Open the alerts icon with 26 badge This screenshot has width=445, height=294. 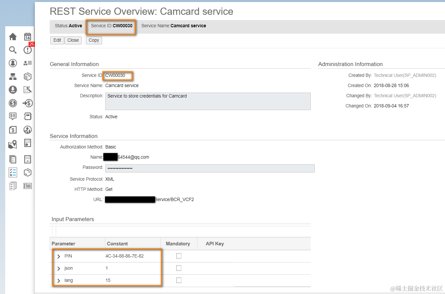click(28, 50)
